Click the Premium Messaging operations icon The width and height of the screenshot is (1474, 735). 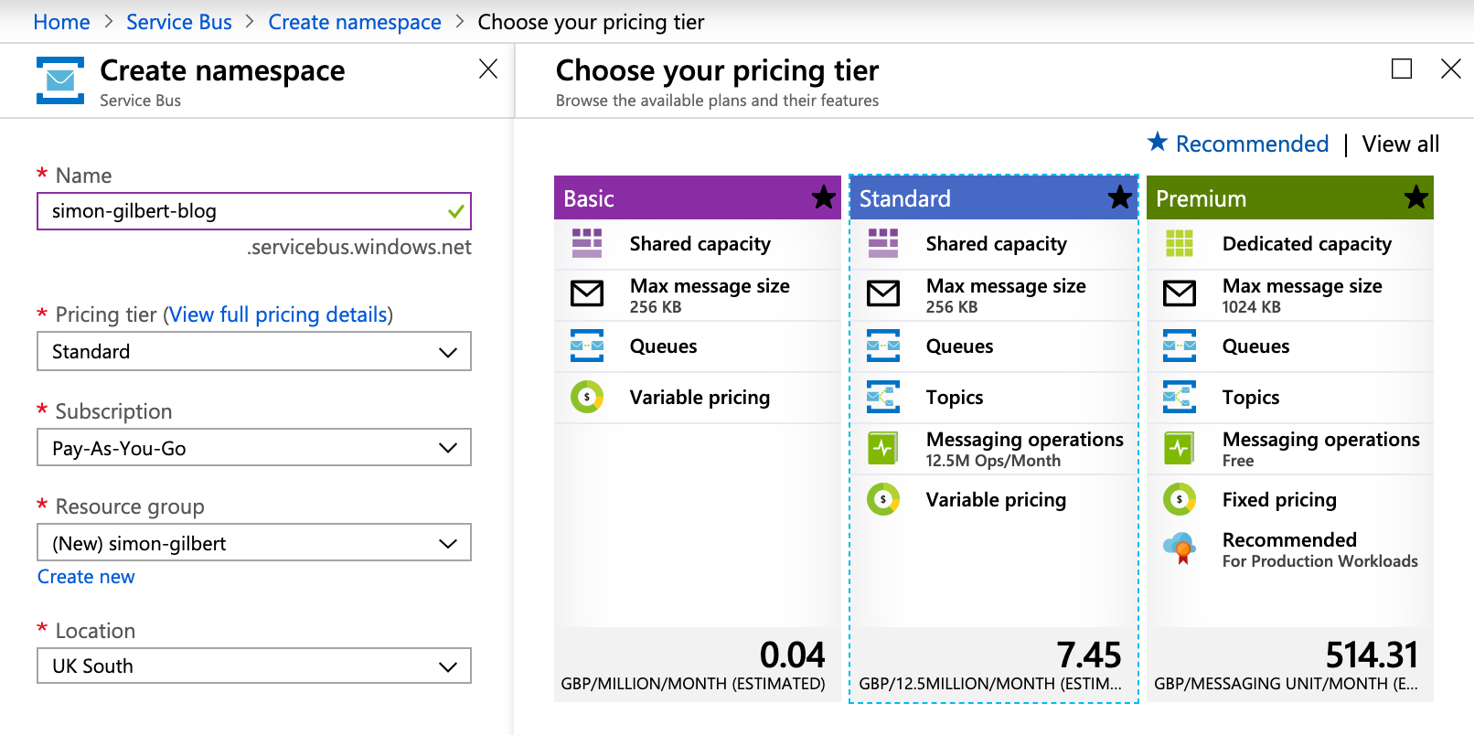(1180, 448)
